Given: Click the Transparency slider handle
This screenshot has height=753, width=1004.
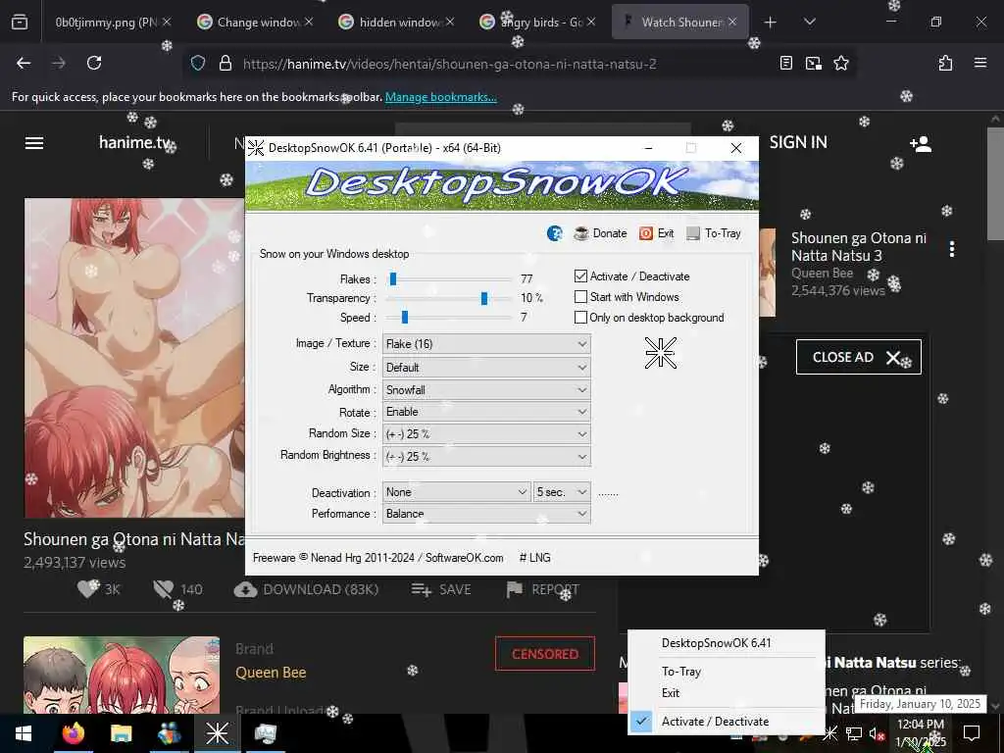Looking at the screenshot, I should [484, 298].
